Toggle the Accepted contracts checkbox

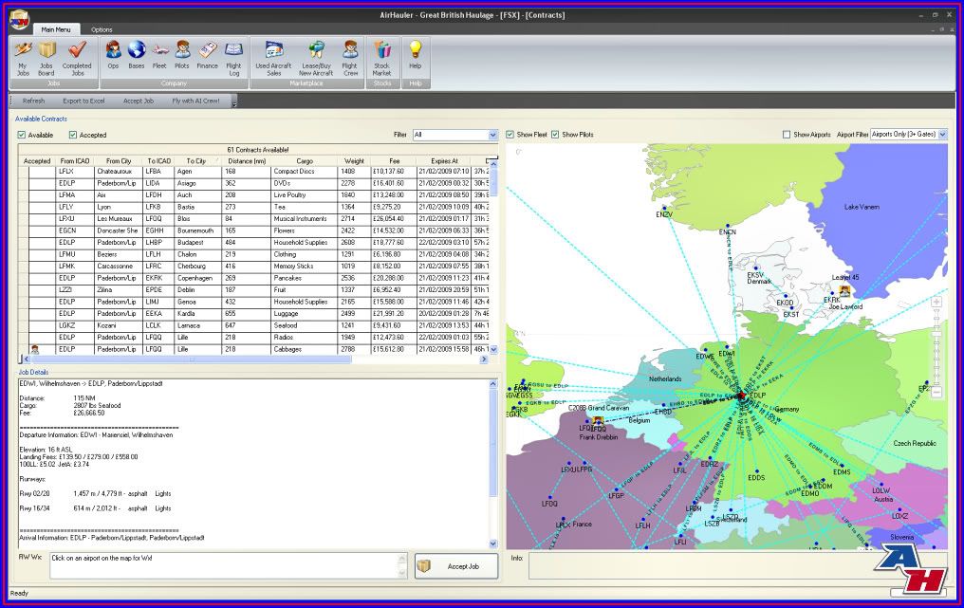(x=72, y=135)
